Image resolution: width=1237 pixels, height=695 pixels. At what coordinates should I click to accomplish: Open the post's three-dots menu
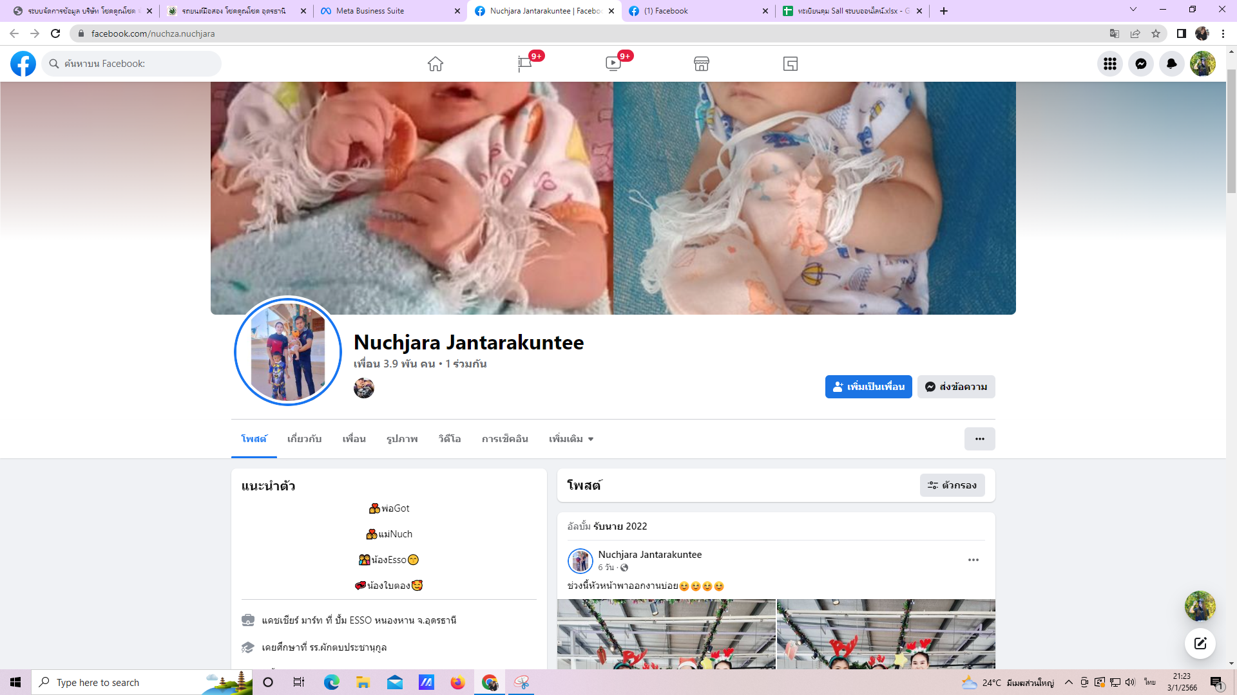point(973,560)
